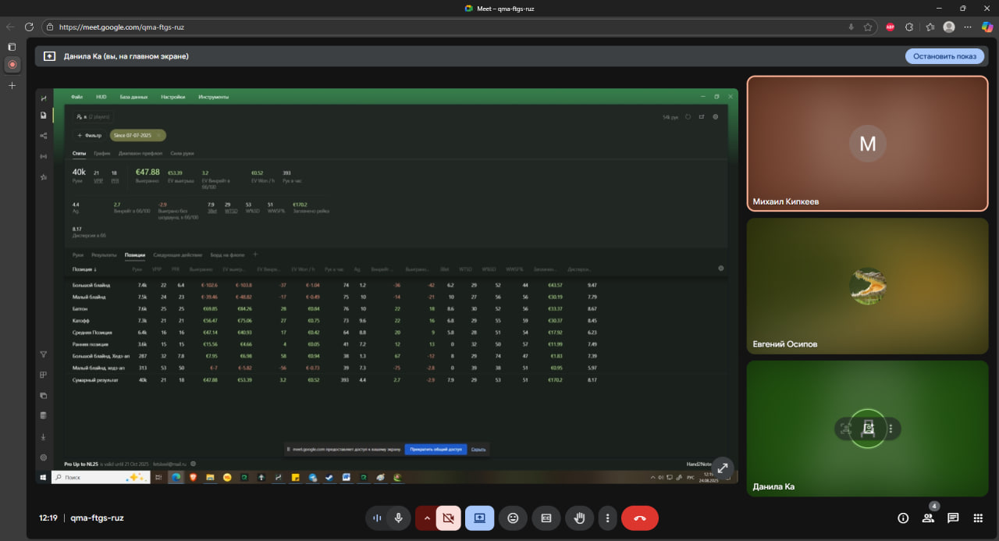Click the Остановить показ button

point(944,56)
